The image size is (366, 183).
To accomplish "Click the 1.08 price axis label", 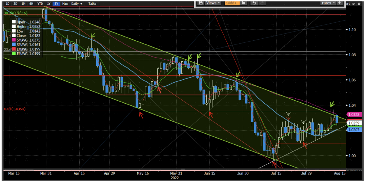I will tap(351, 55).
